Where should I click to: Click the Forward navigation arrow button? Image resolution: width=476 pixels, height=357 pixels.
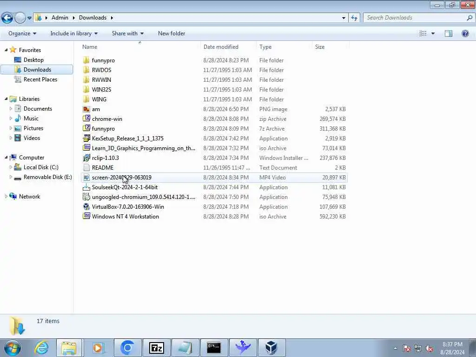pos(20,18)
